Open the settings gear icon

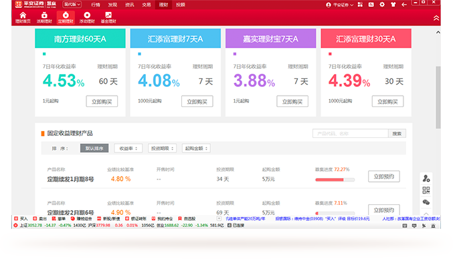[382, 5]
